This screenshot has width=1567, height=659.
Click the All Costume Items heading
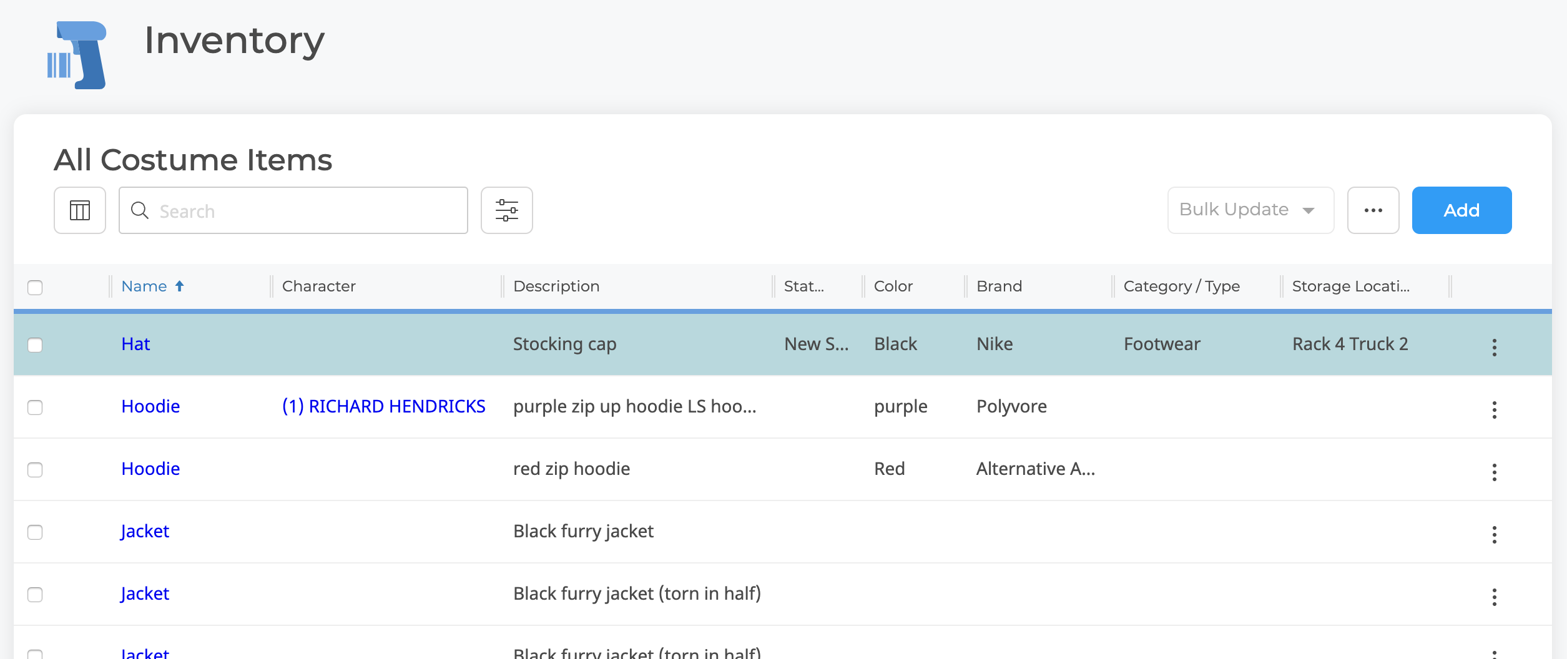click(193, 160)
